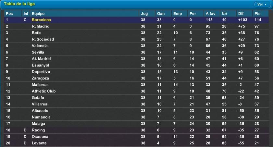Sort by the Jug column header
273x147 pixels.
click(144, 14)
